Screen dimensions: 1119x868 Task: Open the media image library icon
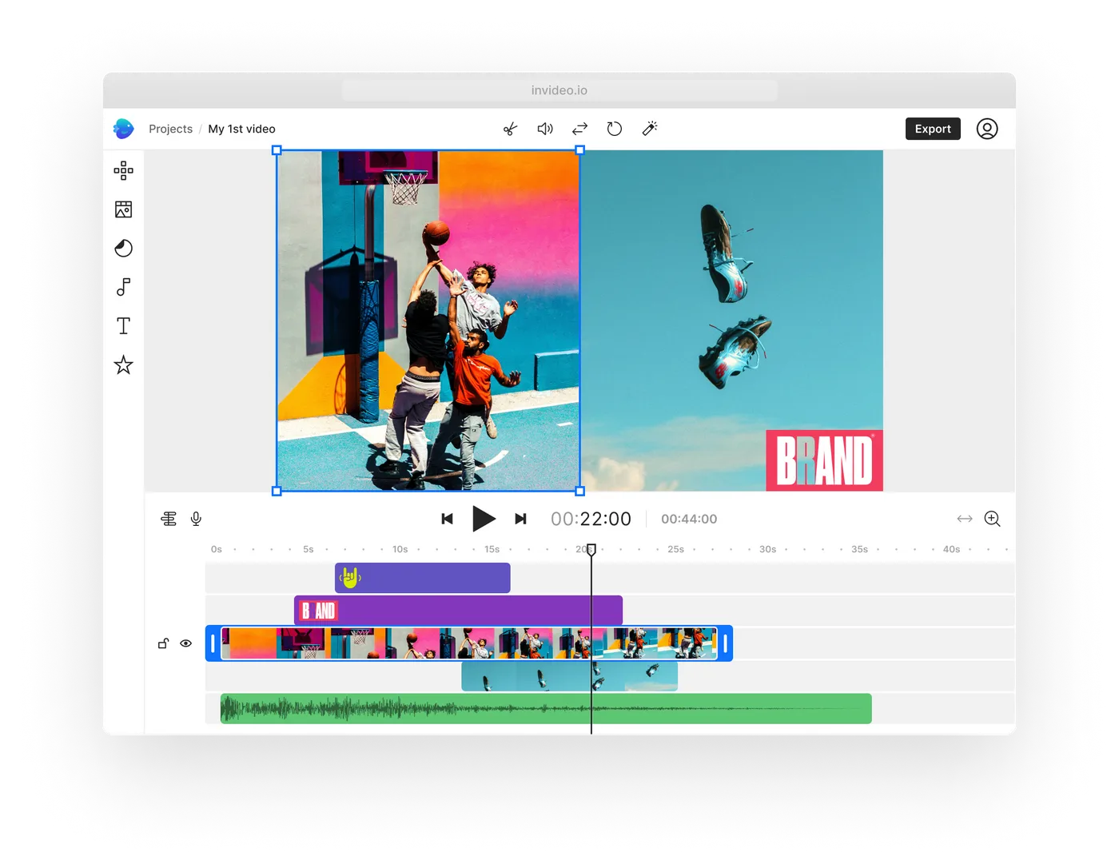[123, 209]
